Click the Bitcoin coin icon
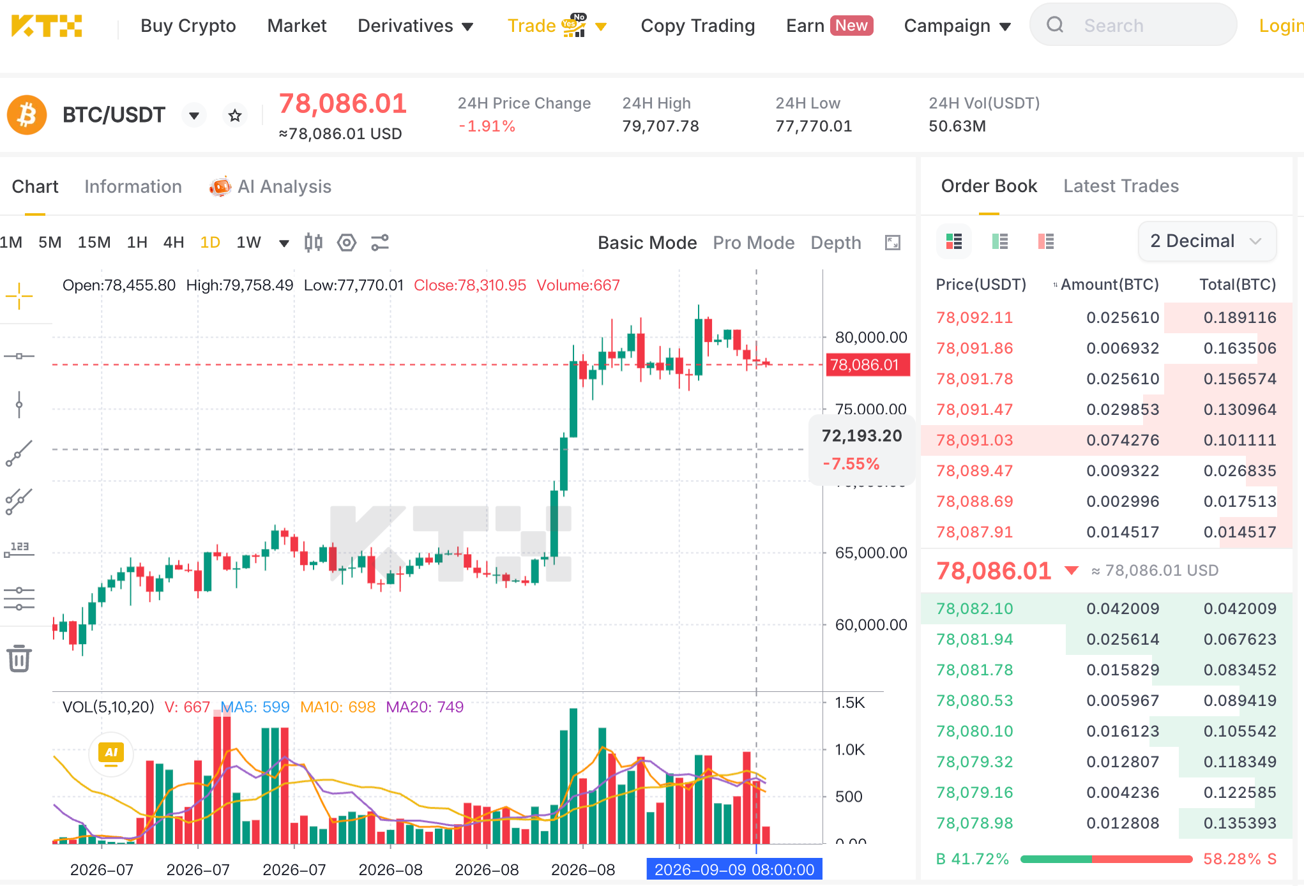Image resolution: width=1304 pixels, height=886 pixels. (27, 115)
